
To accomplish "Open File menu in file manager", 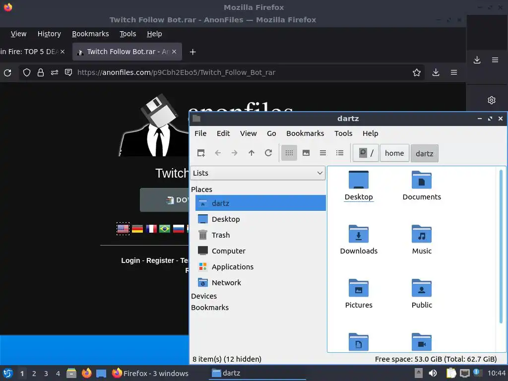I will 200,133.
